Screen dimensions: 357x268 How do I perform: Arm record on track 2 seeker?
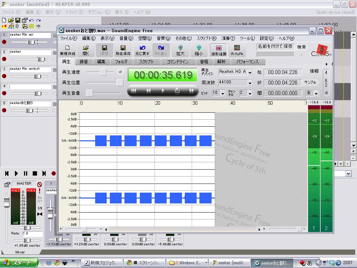click(x=4, y=59)
